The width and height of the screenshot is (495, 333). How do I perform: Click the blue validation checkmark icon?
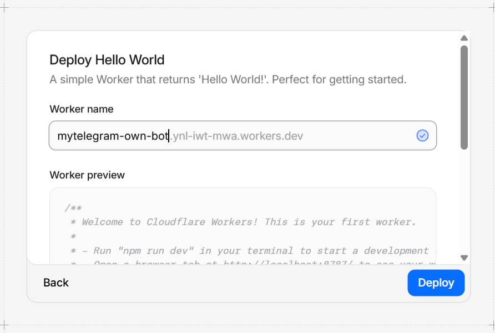click(422, 135)
